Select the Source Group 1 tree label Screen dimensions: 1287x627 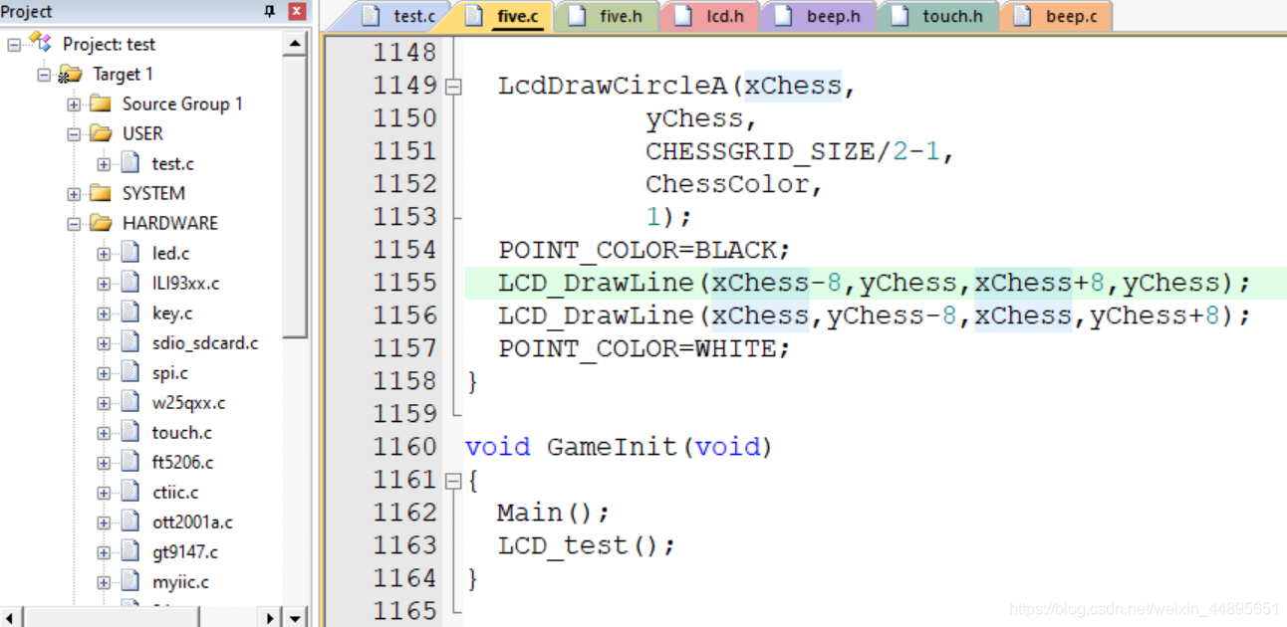pyautogui.click(x=182, y=104)
